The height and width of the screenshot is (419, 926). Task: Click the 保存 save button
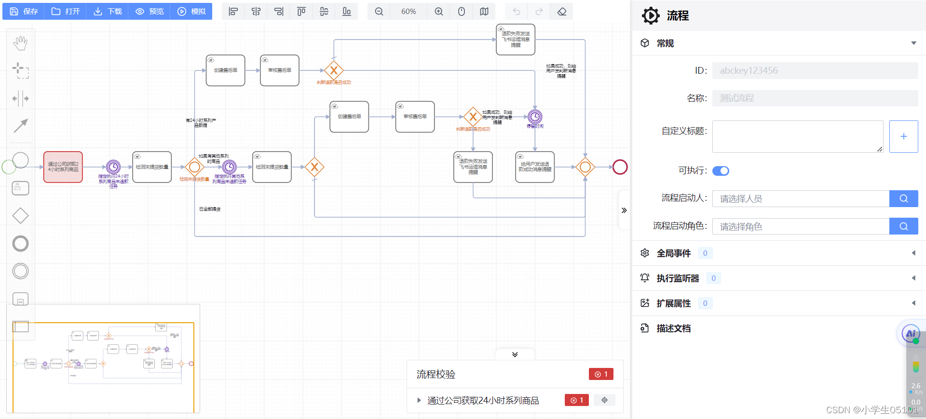24,11
